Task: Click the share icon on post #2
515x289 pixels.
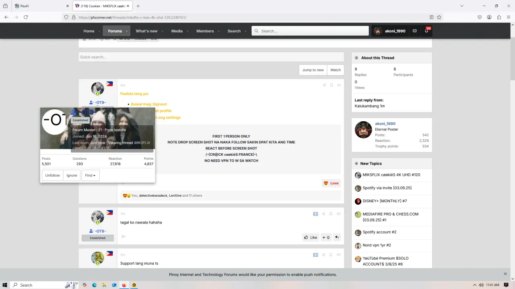Action: click(323, 214)
